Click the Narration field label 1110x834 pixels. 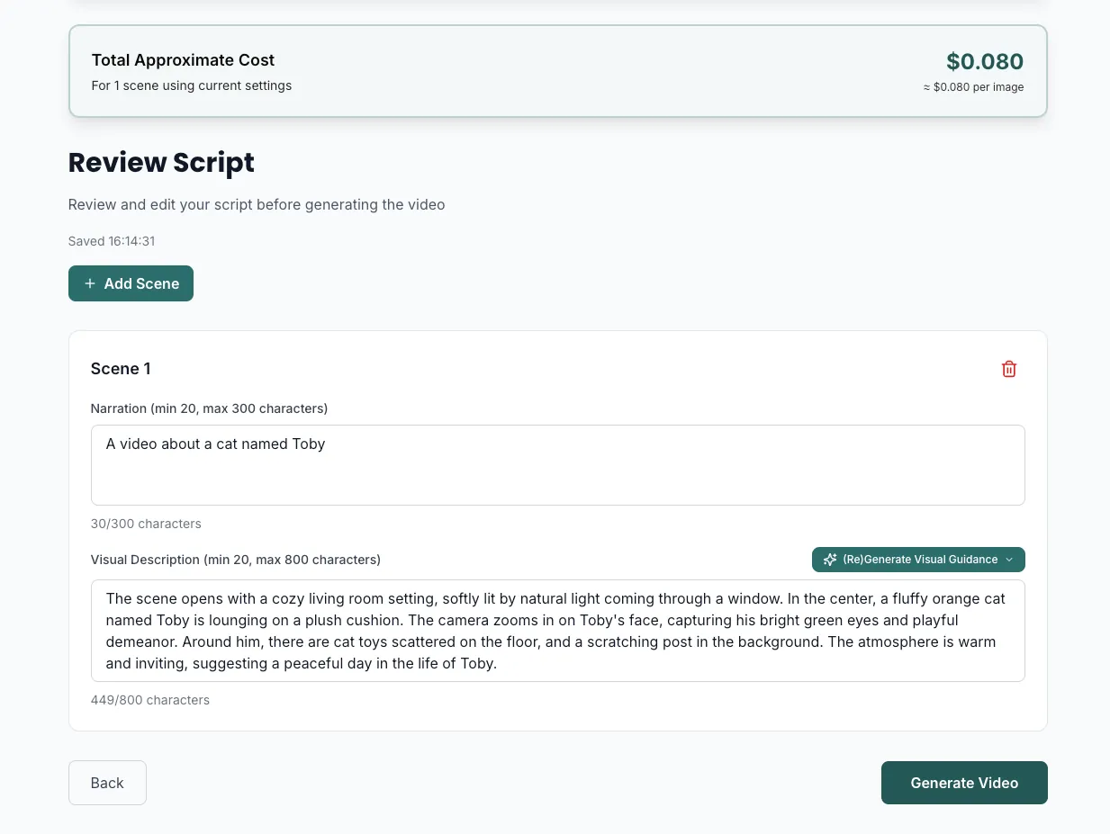click(x=209, y=408)
